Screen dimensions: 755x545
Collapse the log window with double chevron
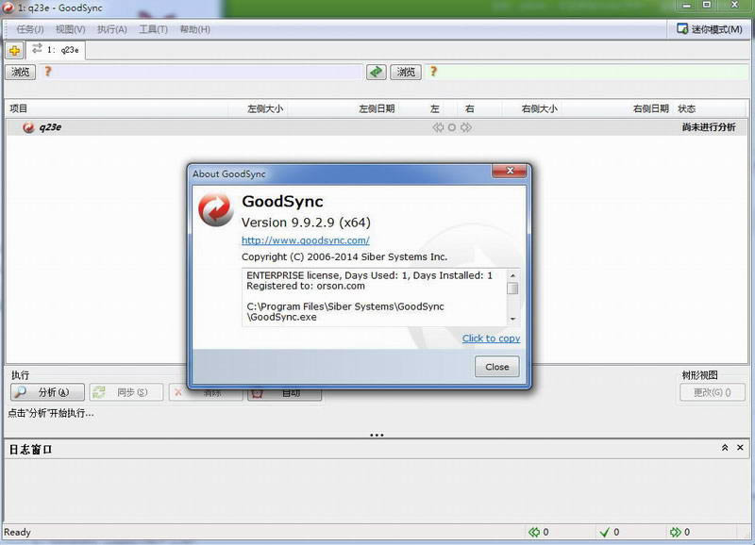725,447
